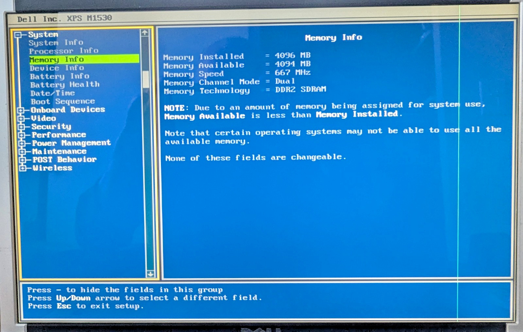Click the tree scrollbar down arrow
The image size is (523, 332).
point(150,274)
